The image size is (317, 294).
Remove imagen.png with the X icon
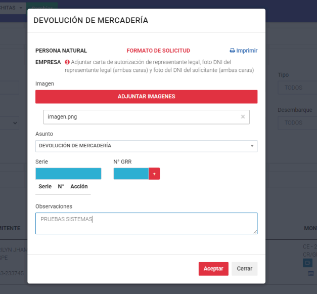(243, 117)
